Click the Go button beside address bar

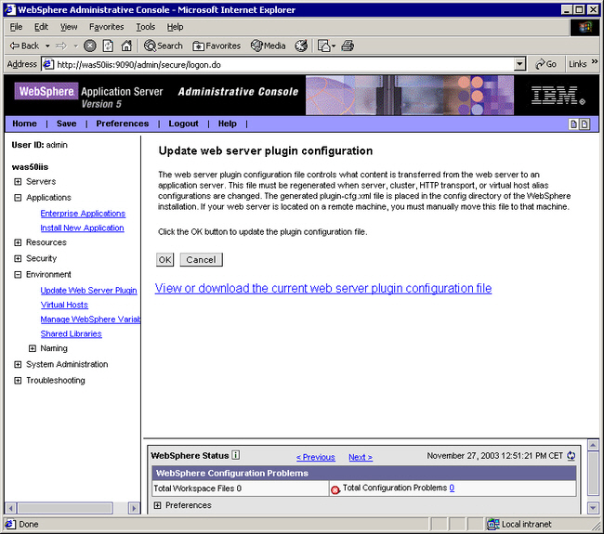(x=545, y=64)
